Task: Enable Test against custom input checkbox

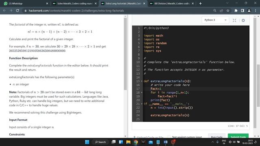Action: pos(169,137)
